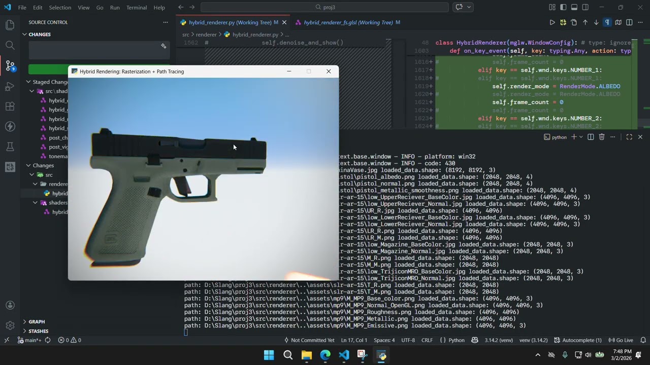
Task: Open the Accounts menu in the activity bar
Action: 10,305
